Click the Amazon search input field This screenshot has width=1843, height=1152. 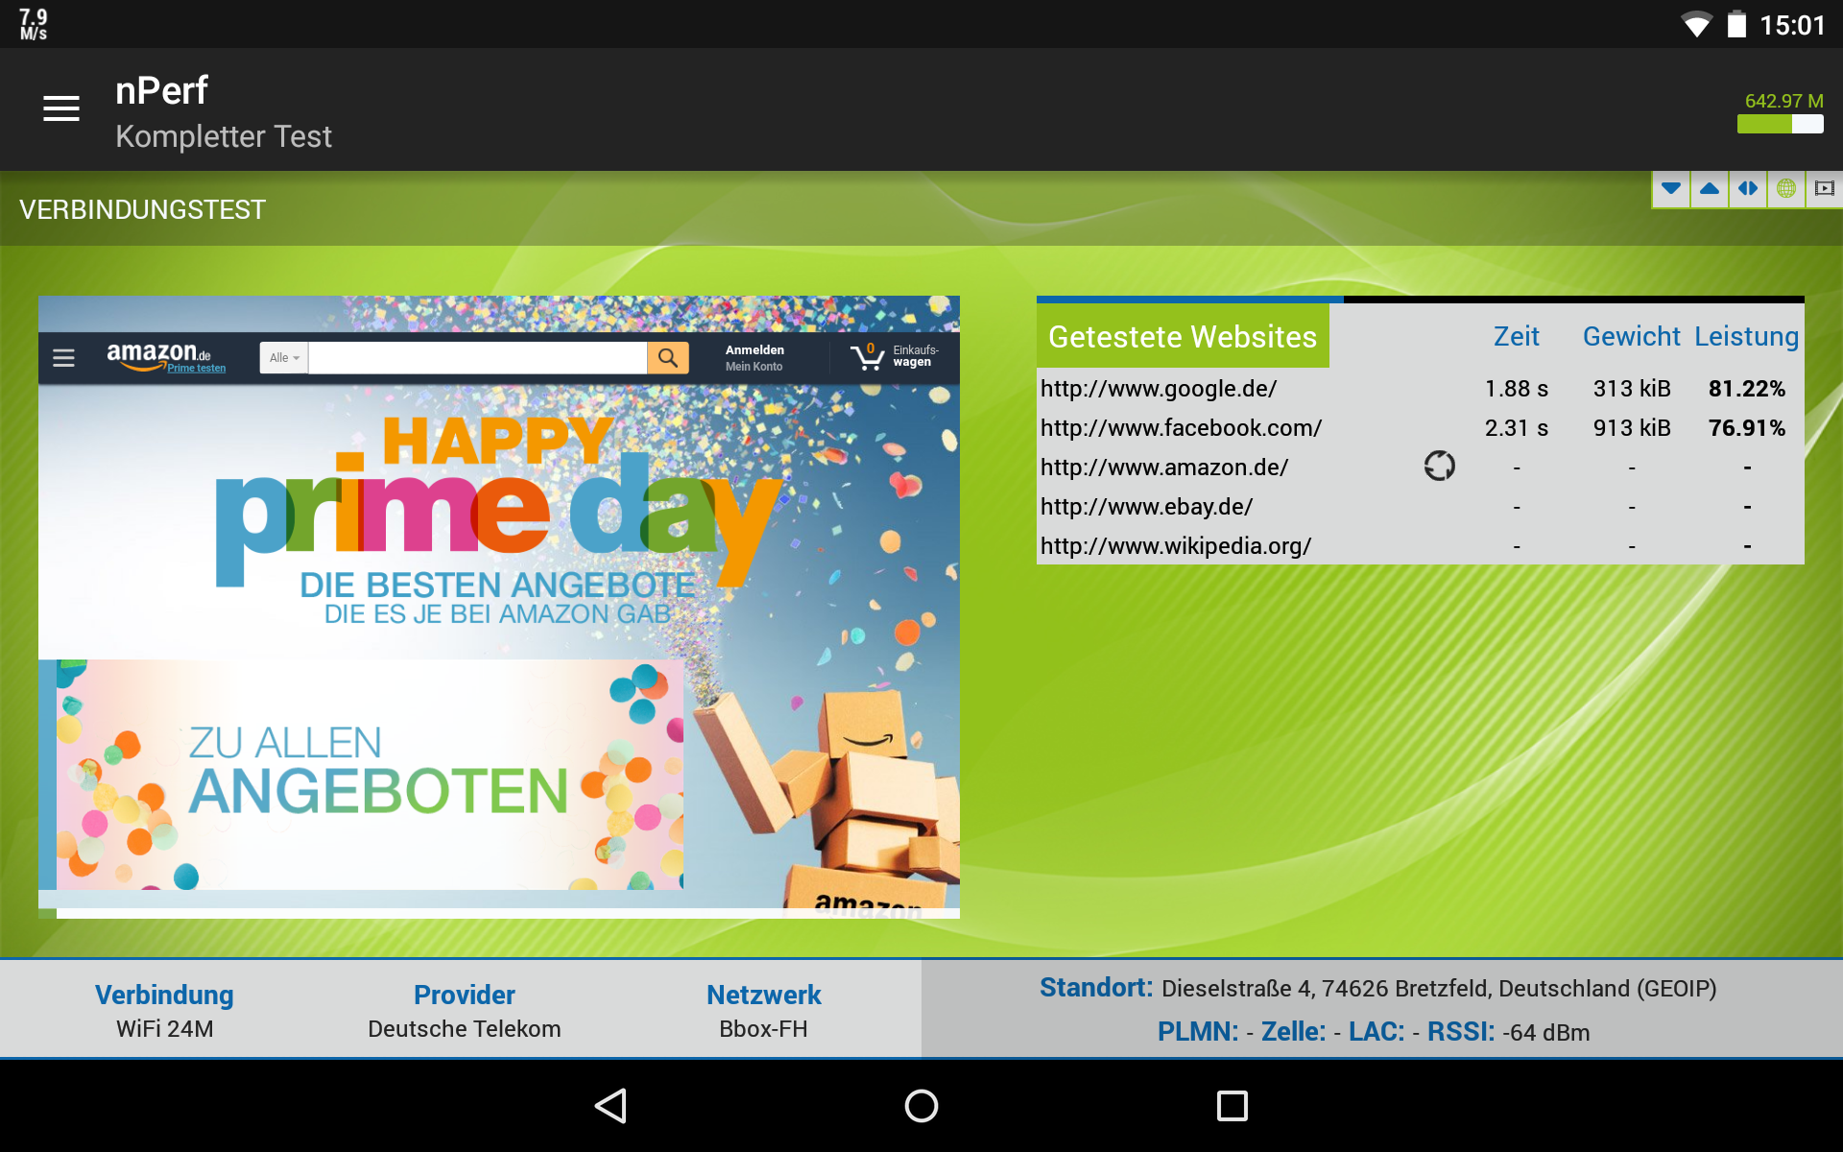[x=478, y=358]
